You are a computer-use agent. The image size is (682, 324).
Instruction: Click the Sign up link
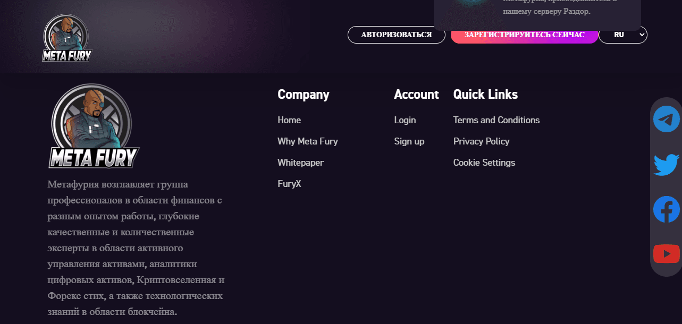click(409, 141)
